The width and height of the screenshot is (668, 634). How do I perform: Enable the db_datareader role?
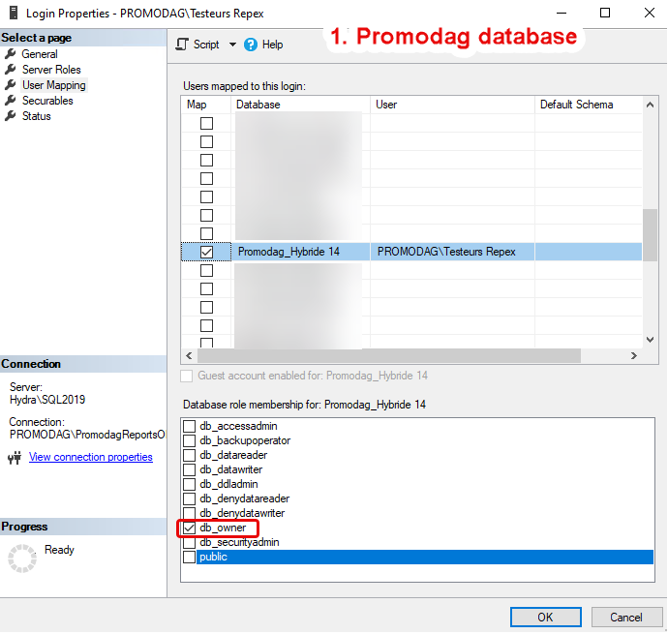189,455
